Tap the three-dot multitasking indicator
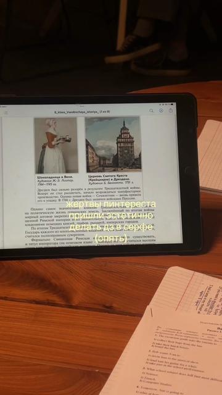This screenshot has height=395, width=222. coord(83,106)
